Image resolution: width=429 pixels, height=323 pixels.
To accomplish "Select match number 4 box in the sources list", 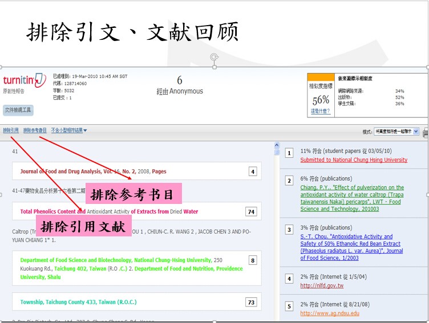I will (x=289, y=279).
